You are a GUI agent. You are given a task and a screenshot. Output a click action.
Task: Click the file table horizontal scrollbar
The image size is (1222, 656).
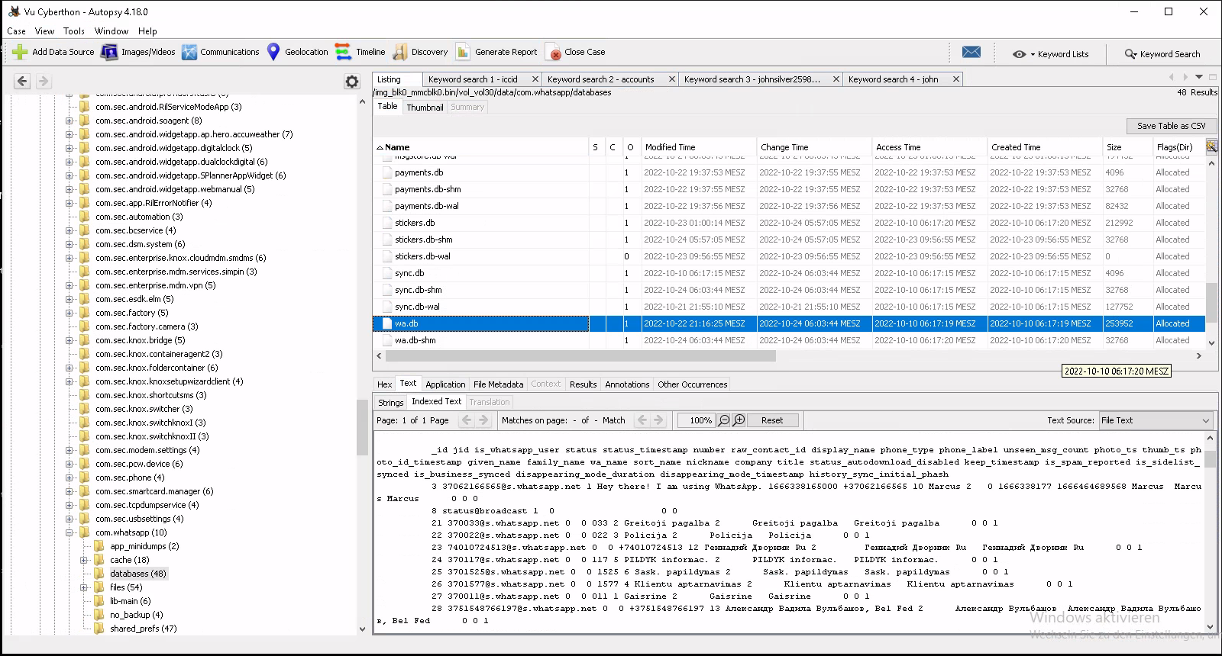click(x=580, y=355)
